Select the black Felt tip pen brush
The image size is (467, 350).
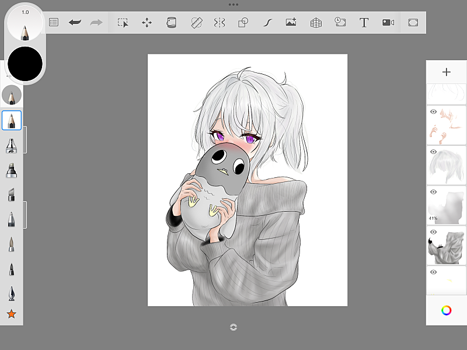click(11, 269)
